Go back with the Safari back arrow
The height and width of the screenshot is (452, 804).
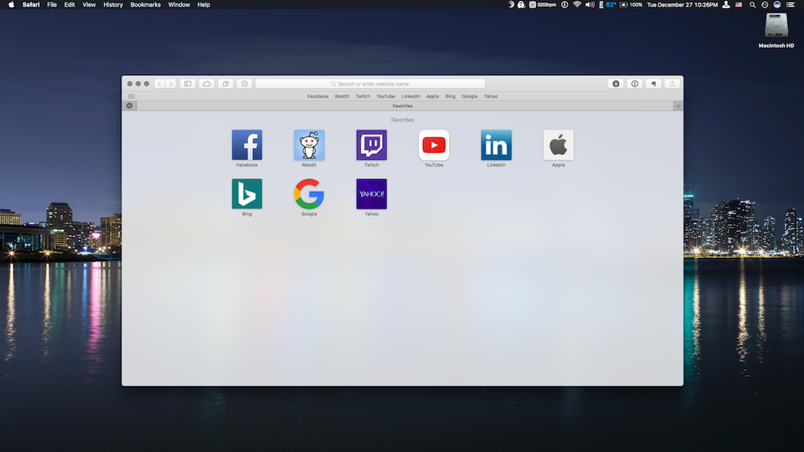[159, 84]
